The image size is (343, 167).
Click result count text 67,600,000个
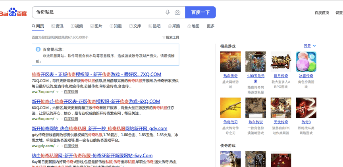point(78,38)
